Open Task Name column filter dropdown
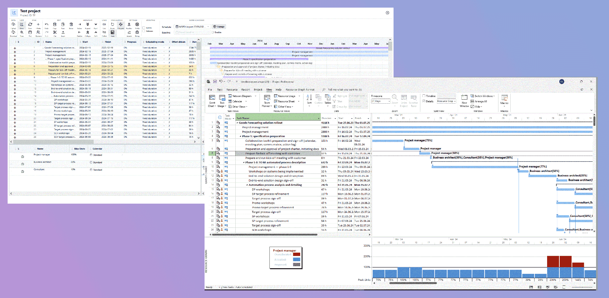The image size is (609, 298). click(x=319, y=118)
